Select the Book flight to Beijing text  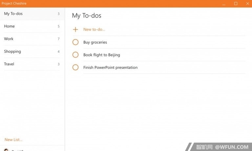[x=102, y=55]
